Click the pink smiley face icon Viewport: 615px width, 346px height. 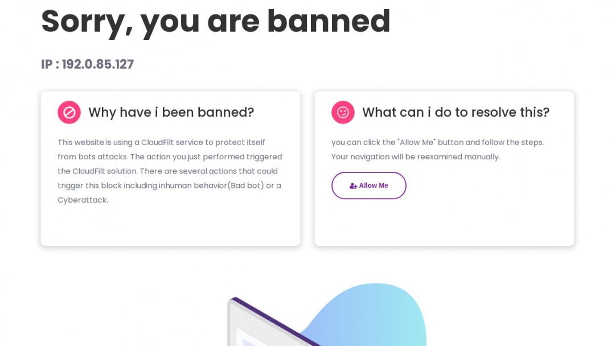(343, 112)
